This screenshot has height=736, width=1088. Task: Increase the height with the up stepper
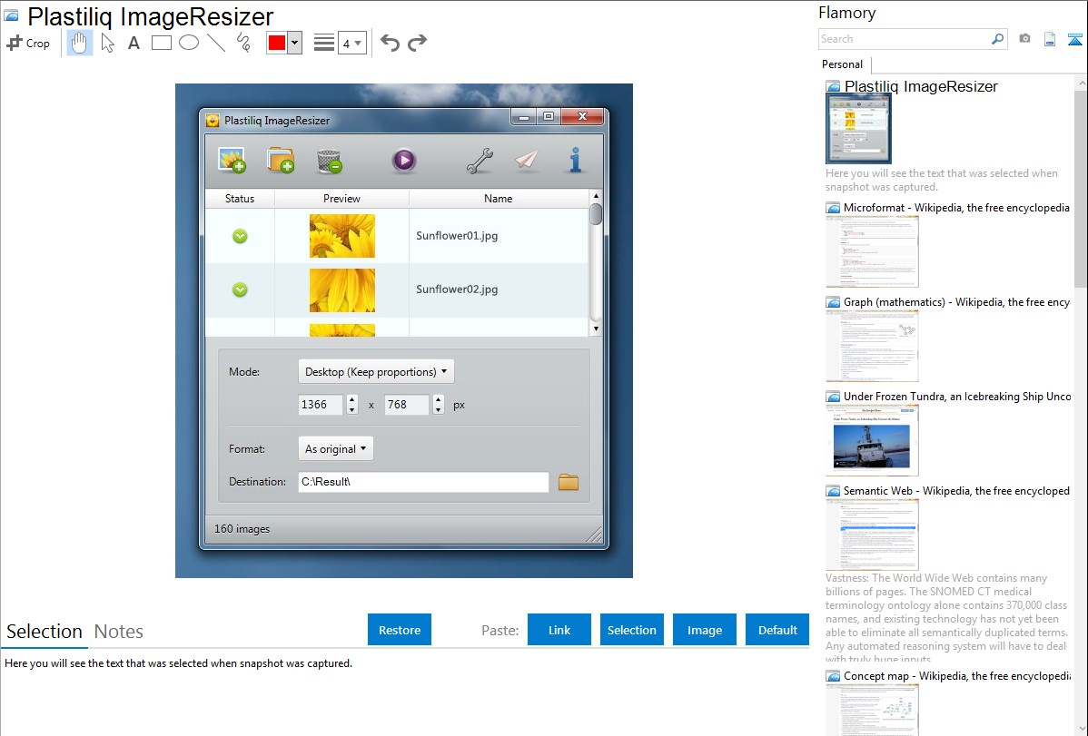tap(438, 399)
